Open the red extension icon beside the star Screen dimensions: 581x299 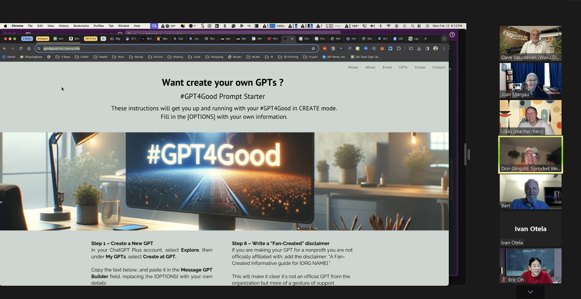(x=325, y=48)
